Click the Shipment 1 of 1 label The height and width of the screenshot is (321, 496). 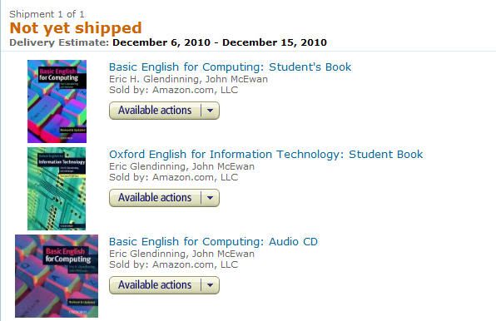47,14
